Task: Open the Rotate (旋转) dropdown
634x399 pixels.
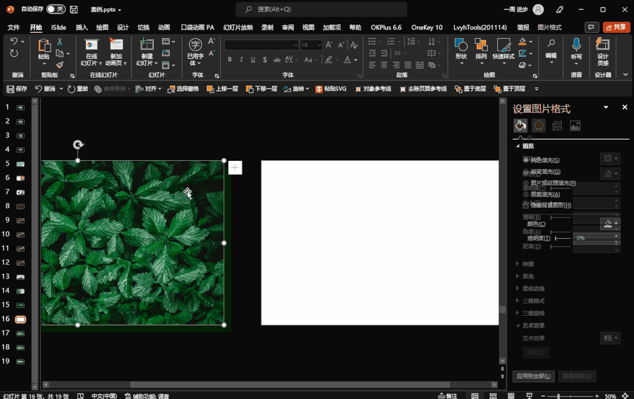Action: click(308, 89)
